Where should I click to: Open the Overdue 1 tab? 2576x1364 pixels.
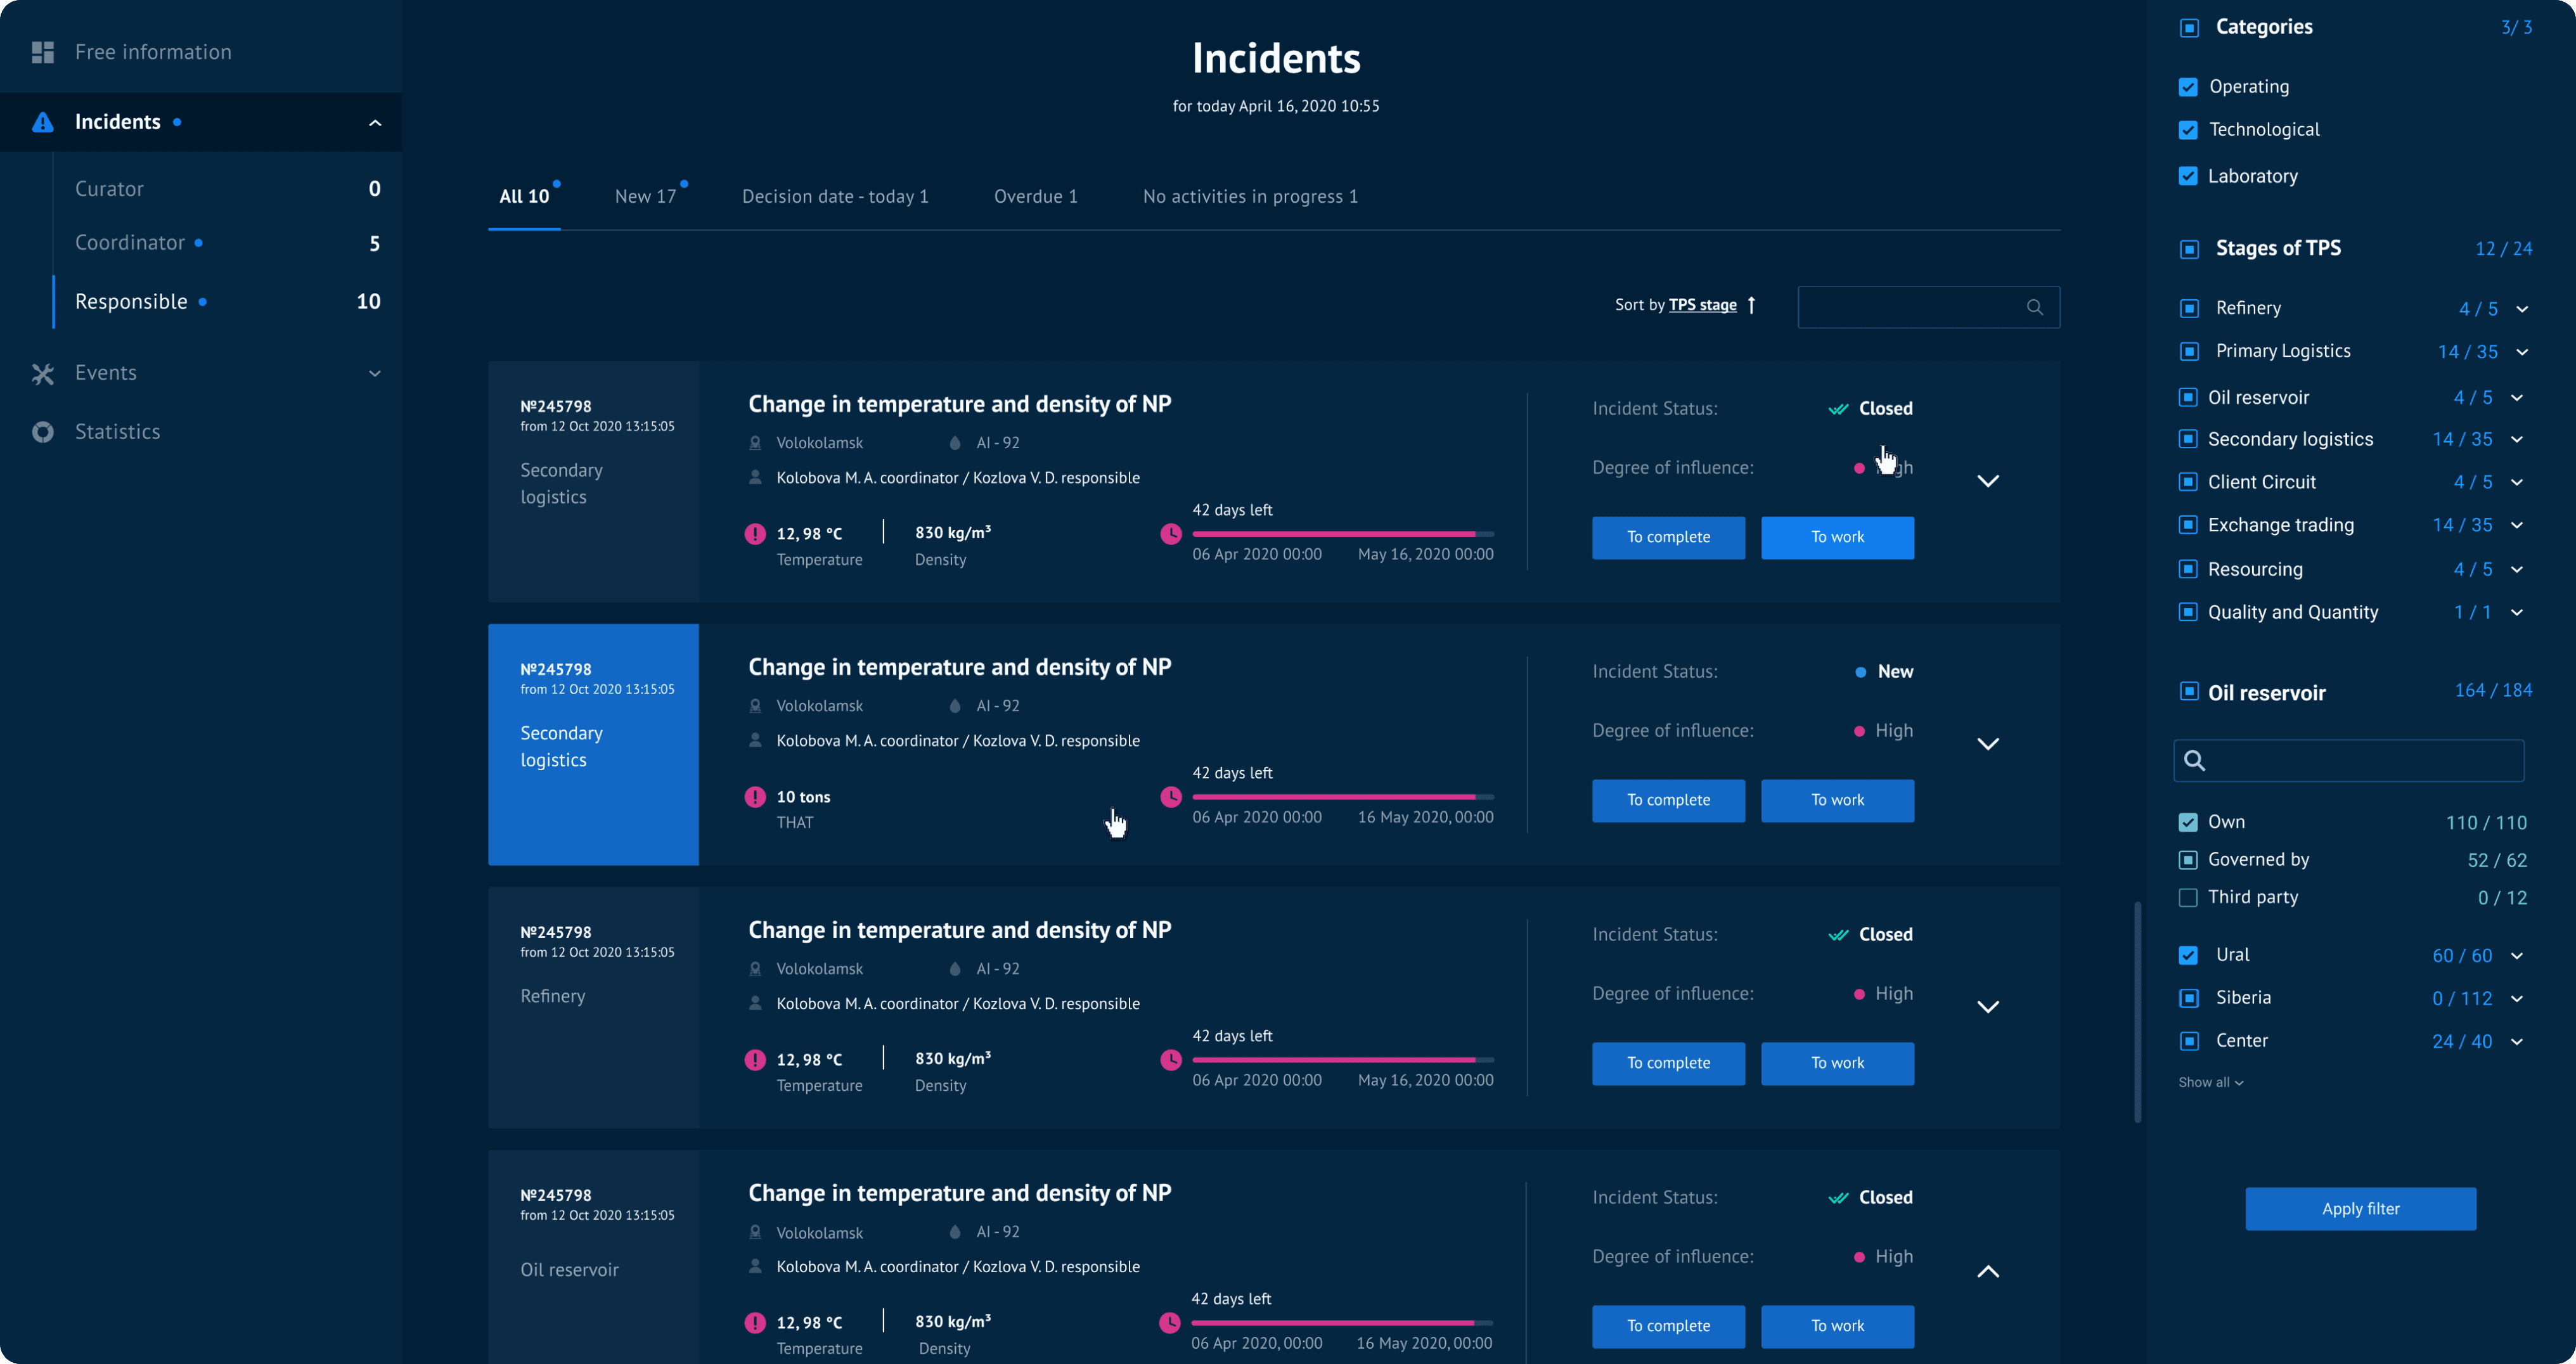pos(1035,197)
